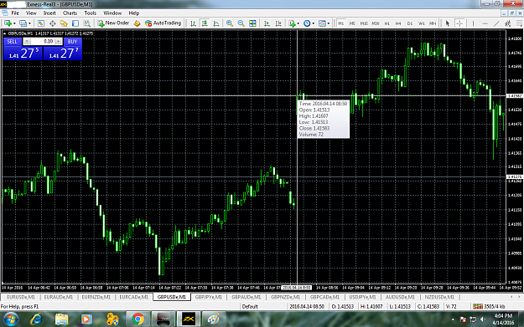Select the Trendline drawing tool

496,23
